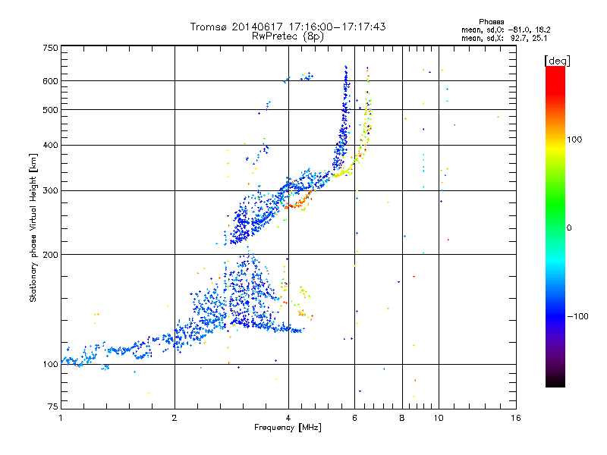
Task: Click the x-axis tick label '16'
Action: click(516, 418)
